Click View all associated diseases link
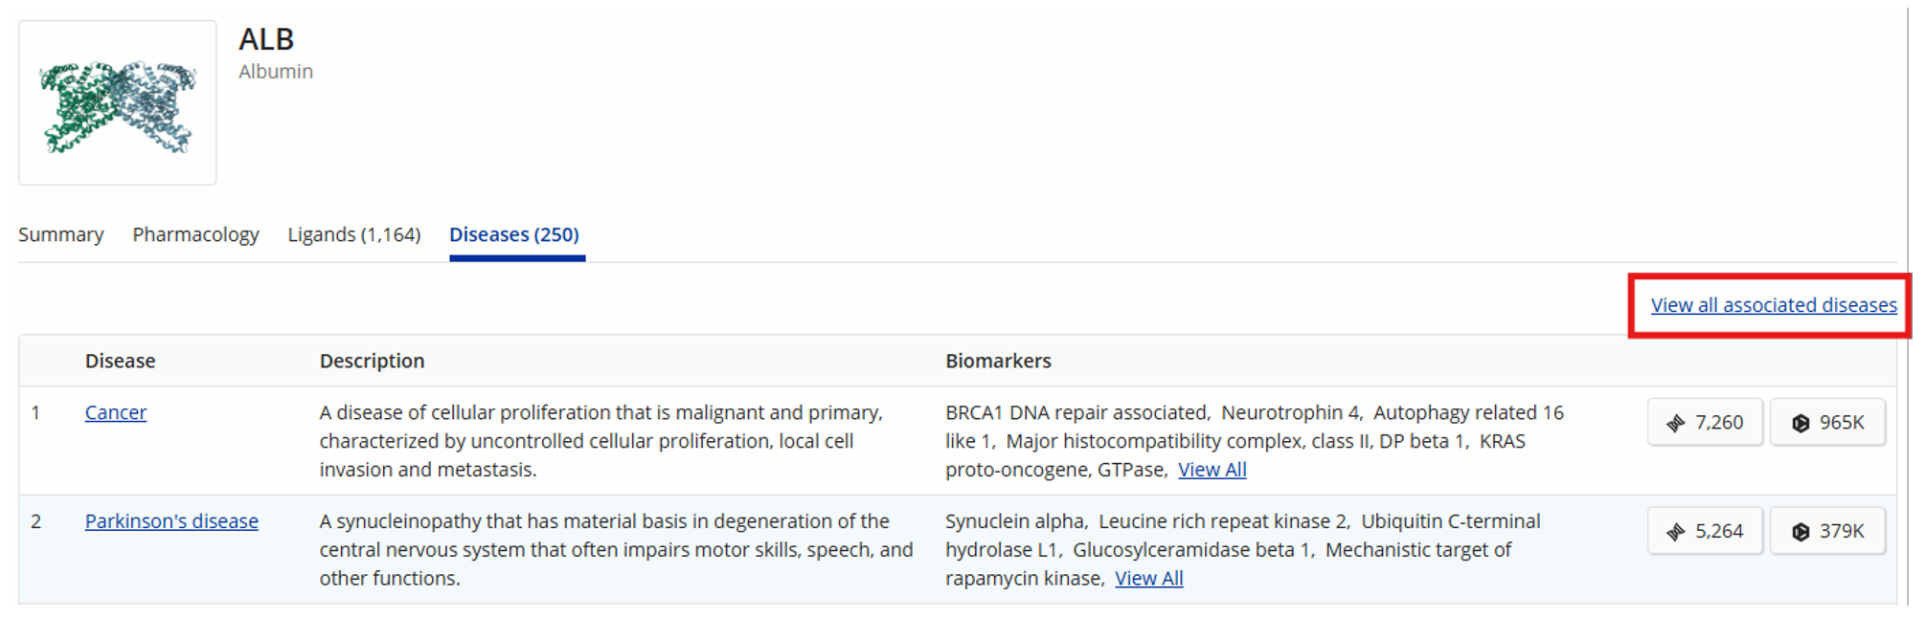 point(1774,305)
